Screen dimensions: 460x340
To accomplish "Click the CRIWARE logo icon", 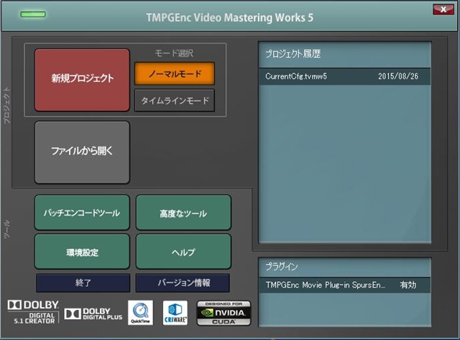I will pos(175,313).
